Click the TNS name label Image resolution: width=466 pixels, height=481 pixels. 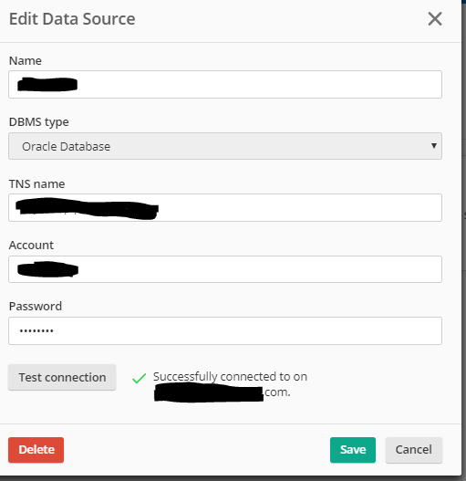(x=36, y=184)
